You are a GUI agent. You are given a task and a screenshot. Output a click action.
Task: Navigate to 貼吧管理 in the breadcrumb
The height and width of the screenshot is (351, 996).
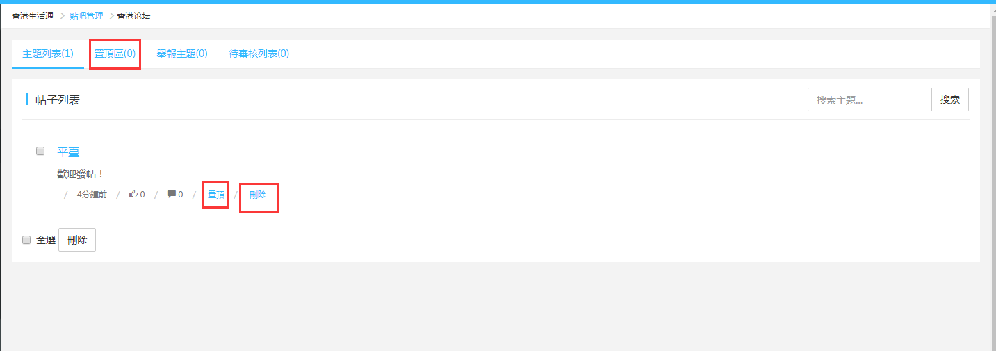coord(87,15)
